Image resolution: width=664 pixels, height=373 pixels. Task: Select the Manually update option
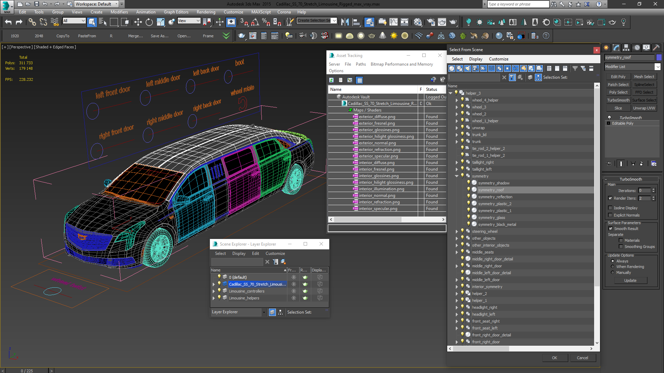[x=612, y=272]
